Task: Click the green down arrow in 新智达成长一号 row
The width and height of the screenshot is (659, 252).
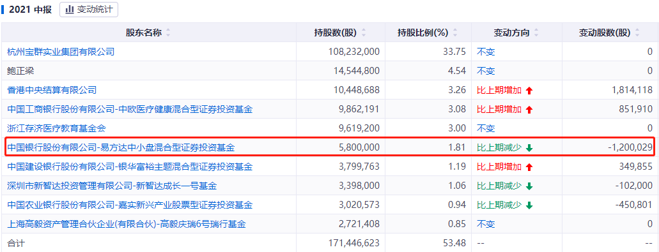Action: click(x=529, y=186)
